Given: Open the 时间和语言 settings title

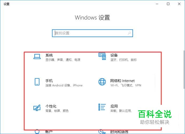Looking at the screenshot, I should (x=119, y=132).
